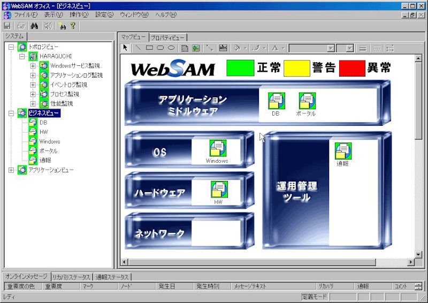Open the pen line color dropdown arrow

point(264,48)
